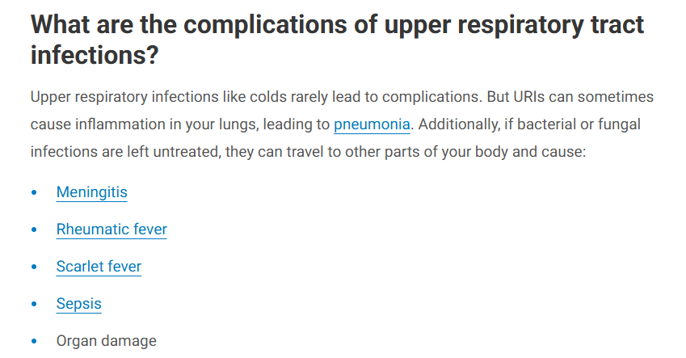
Task: Visit the Sepsis link
Action: [78, 304]
